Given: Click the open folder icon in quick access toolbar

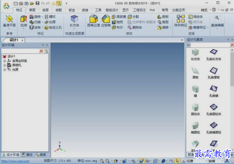Looking at the screenshot, I should coord(32,3).
